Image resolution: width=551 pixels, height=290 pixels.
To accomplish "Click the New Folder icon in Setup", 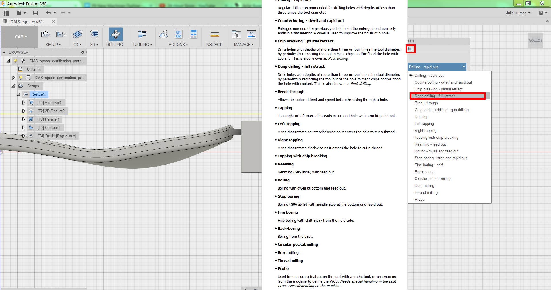I will 61,34.
